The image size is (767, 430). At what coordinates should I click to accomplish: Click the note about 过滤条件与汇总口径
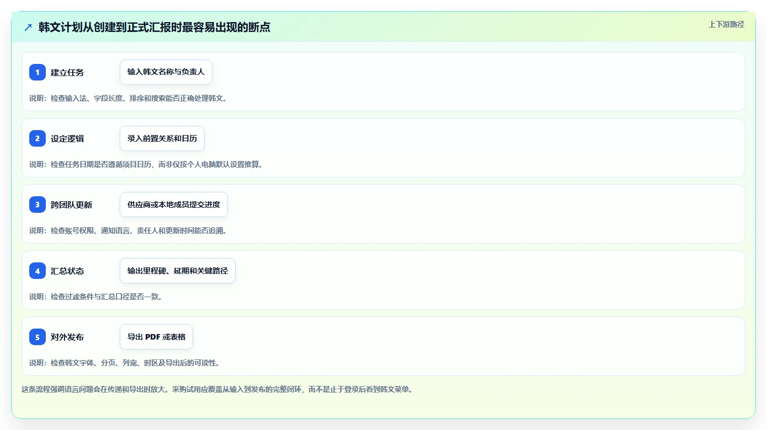pyautogui.click(x=96, y=297)
